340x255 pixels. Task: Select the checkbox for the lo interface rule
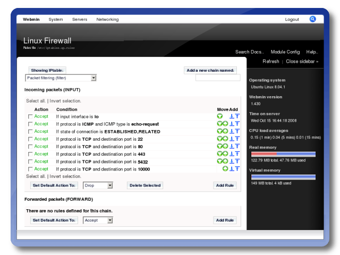(x=30, y=117)
